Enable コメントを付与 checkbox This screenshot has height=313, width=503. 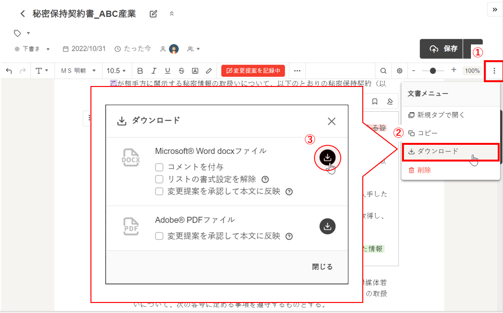(159, 167)
